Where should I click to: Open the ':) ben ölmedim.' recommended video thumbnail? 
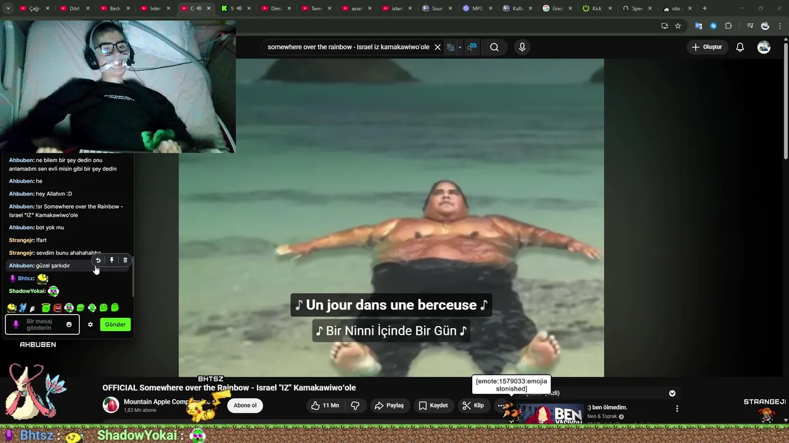coord(552,414)
